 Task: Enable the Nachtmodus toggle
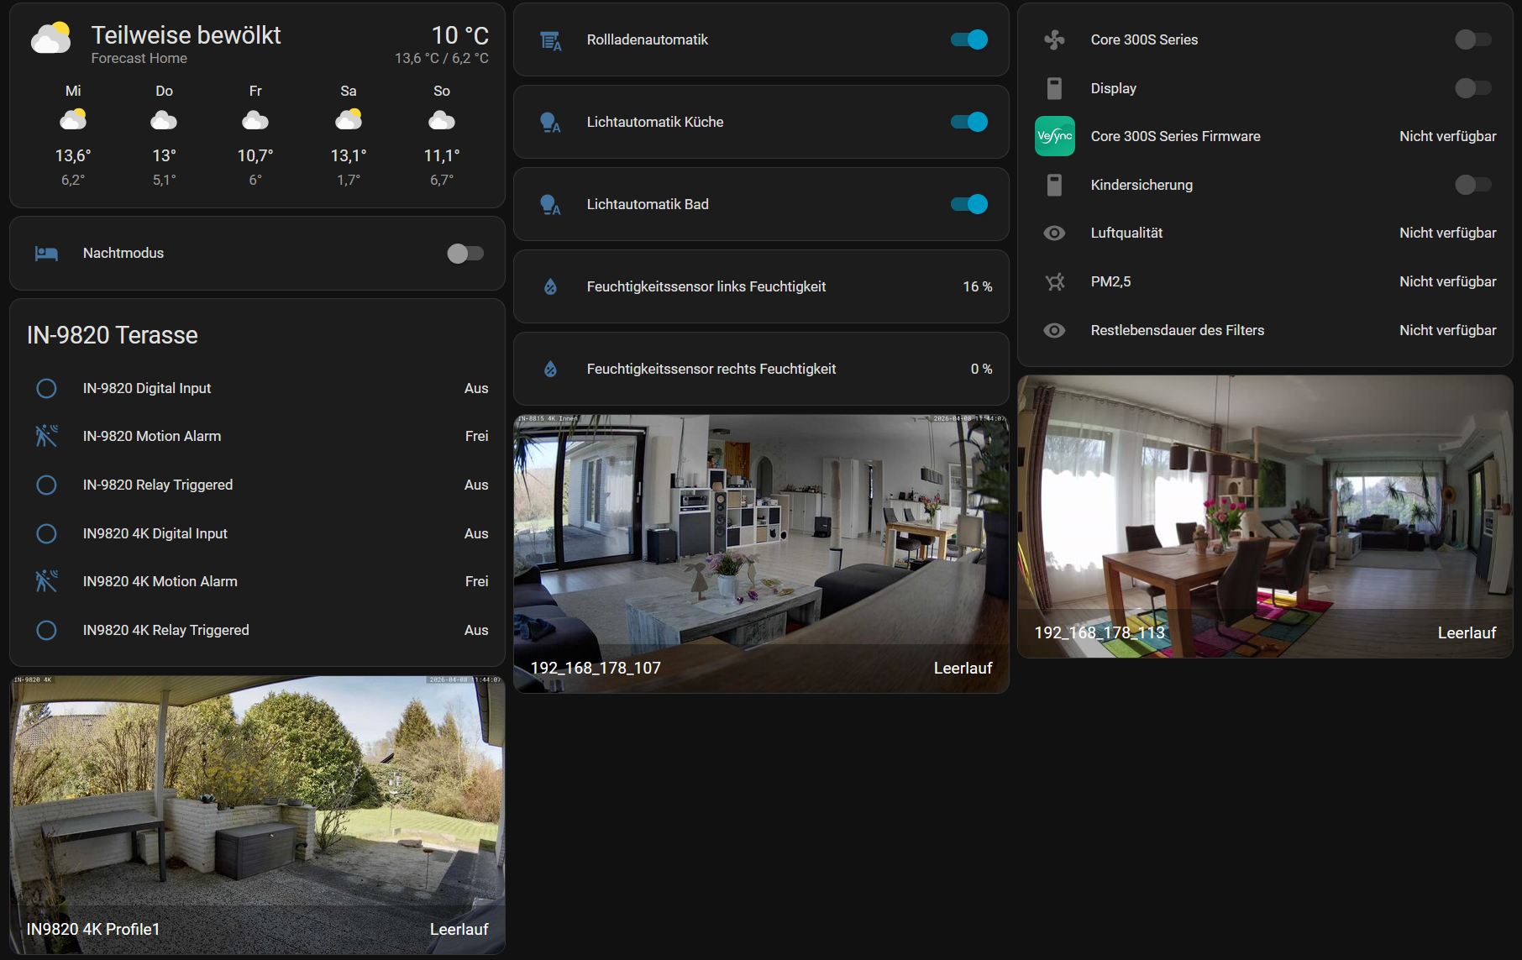point(465,254)
